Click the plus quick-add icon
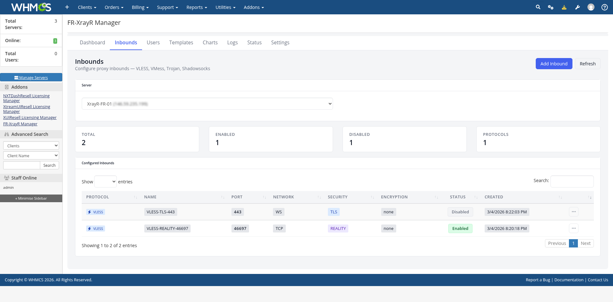 pyautogui.click(x=67, y=7)
